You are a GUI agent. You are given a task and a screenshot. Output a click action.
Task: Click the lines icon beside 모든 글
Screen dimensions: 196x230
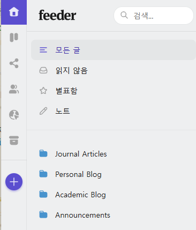point(43,50)
